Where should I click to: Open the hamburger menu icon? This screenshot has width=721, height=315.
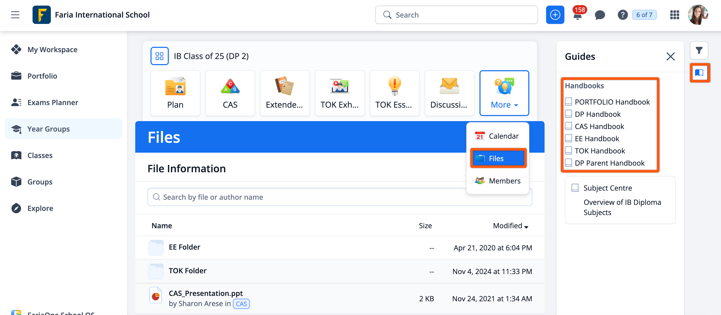(15, 15)
